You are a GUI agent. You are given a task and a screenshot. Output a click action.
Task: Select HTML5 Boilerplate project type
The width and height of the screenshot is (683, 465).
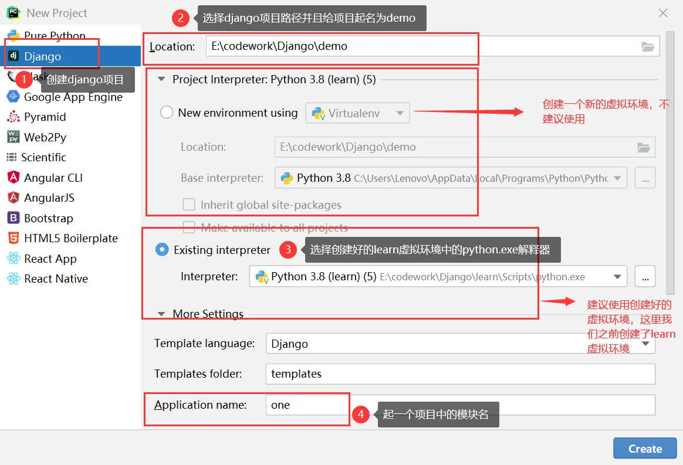click(70, 238)
